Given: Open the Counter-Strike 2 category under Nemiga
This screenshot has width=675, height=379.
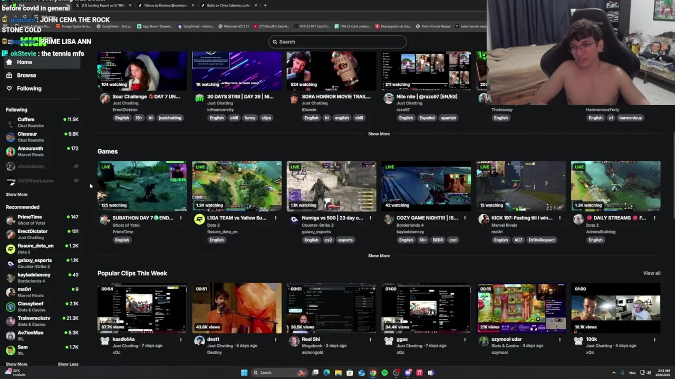Looking at the screenshot, I should (317, 225).
